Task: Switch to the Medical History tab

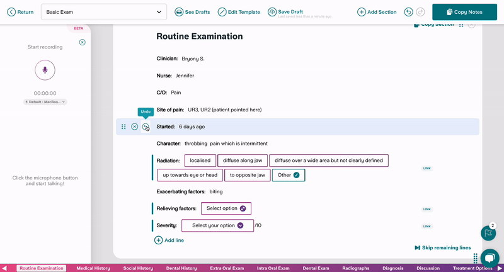Action: coord(93,268)
